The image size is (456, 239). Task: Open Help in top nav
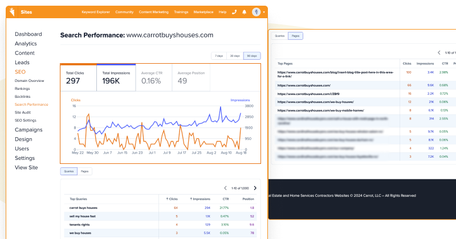pyautogui.click(x=222, y=12)
